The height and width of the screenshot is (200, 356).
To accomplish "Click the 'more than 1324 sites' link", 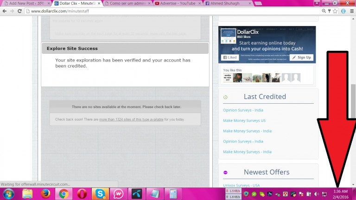I will point(138,119).
